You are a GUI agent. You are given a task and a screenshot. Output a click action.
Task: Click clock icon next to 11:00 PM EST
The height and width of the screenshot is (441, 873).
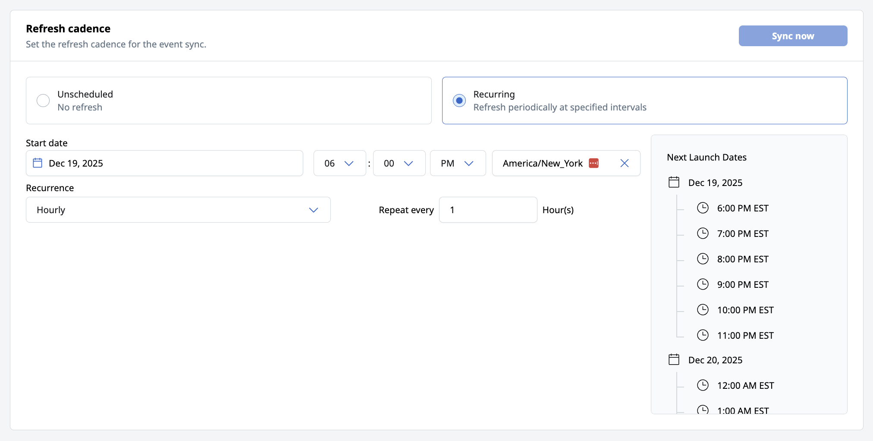coord(703,335)
